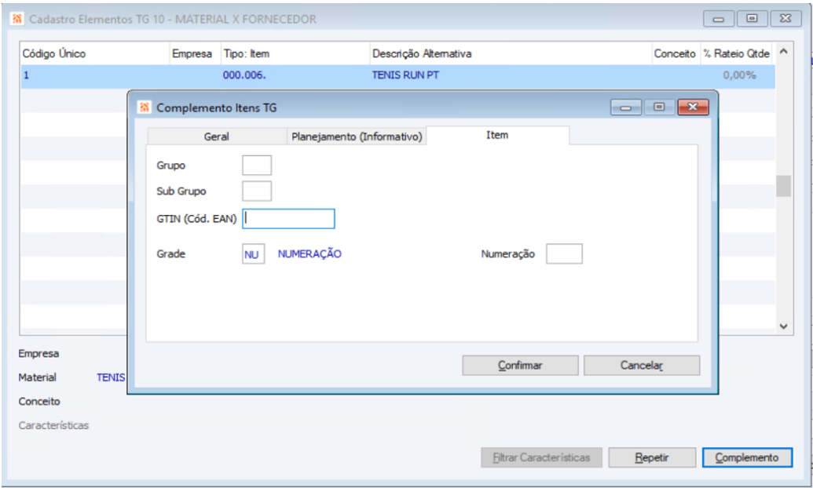This screenshot has width=813, height=488.
Task: Click the Grade code field NU
Action: pos(253,254)
